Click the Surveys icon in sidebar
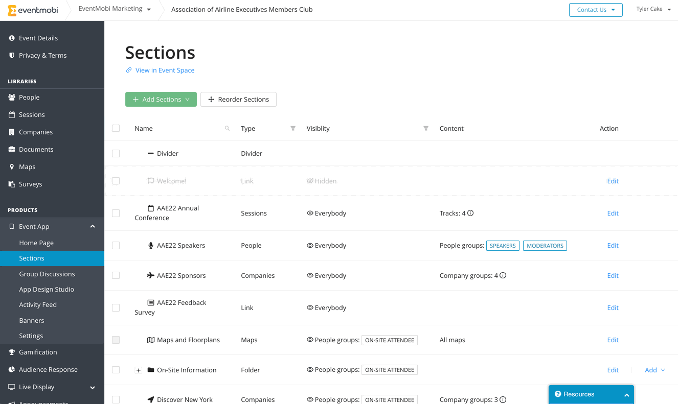Screen dimensions: 678x404 pos(12,184)
